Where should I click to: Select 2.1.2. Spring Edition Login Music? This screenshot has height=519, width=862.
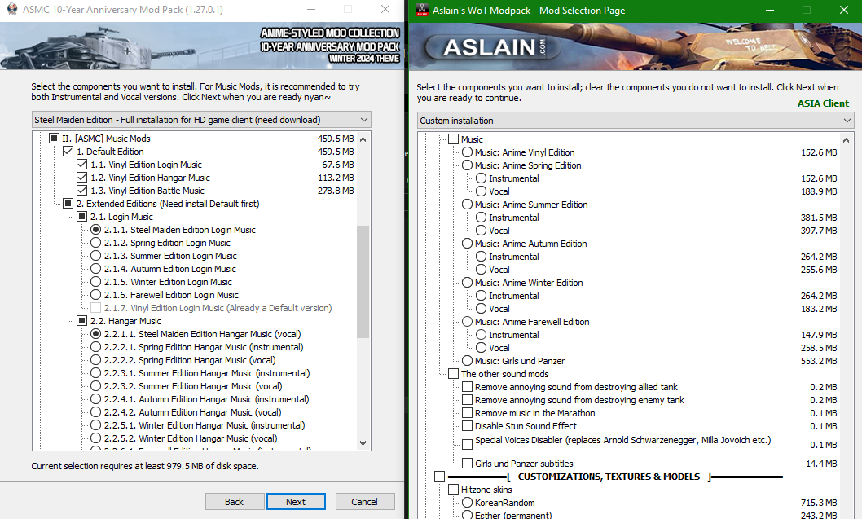point(95,243)
